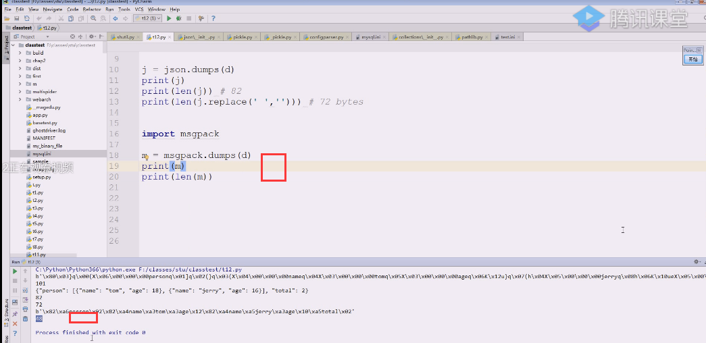706x343 pixels.
Task: Click the Run console print icon
Action: pos(25,310)
